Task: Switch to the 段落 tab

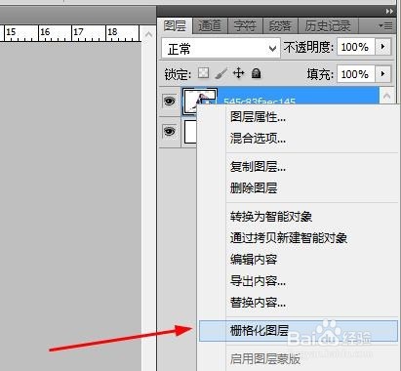Action: coord(280,25)
